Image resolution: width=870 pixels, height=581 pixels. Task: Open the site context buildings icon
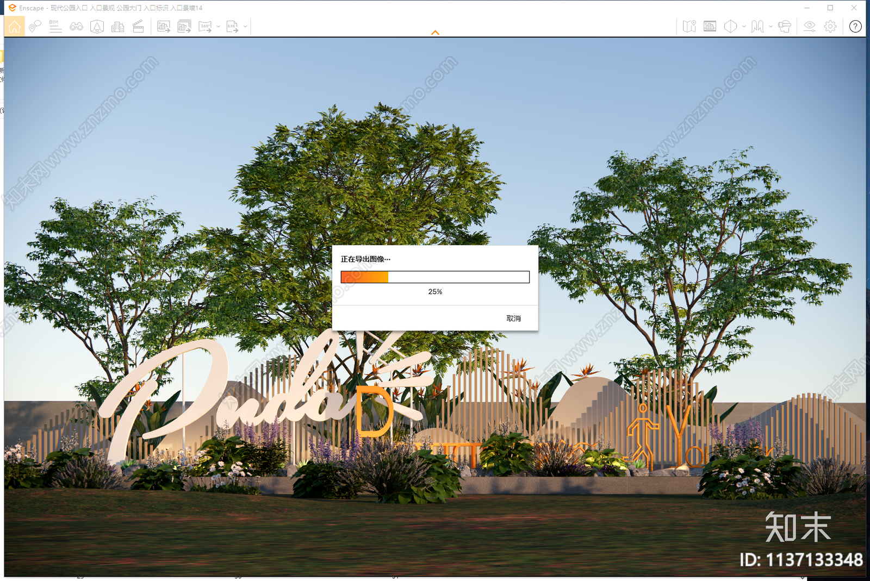click(x=117, y=26)
